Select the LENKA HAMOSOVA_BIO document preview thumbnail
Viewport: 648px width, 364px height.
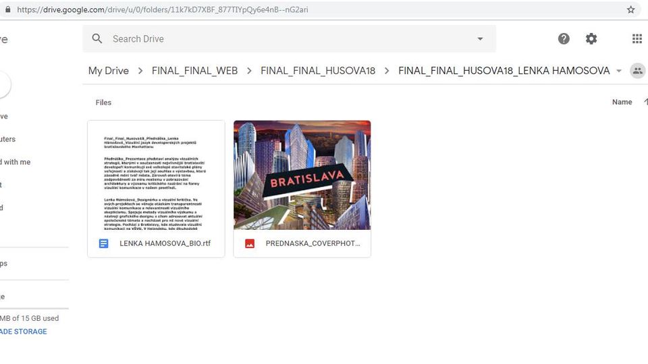(x=156, y=175)
